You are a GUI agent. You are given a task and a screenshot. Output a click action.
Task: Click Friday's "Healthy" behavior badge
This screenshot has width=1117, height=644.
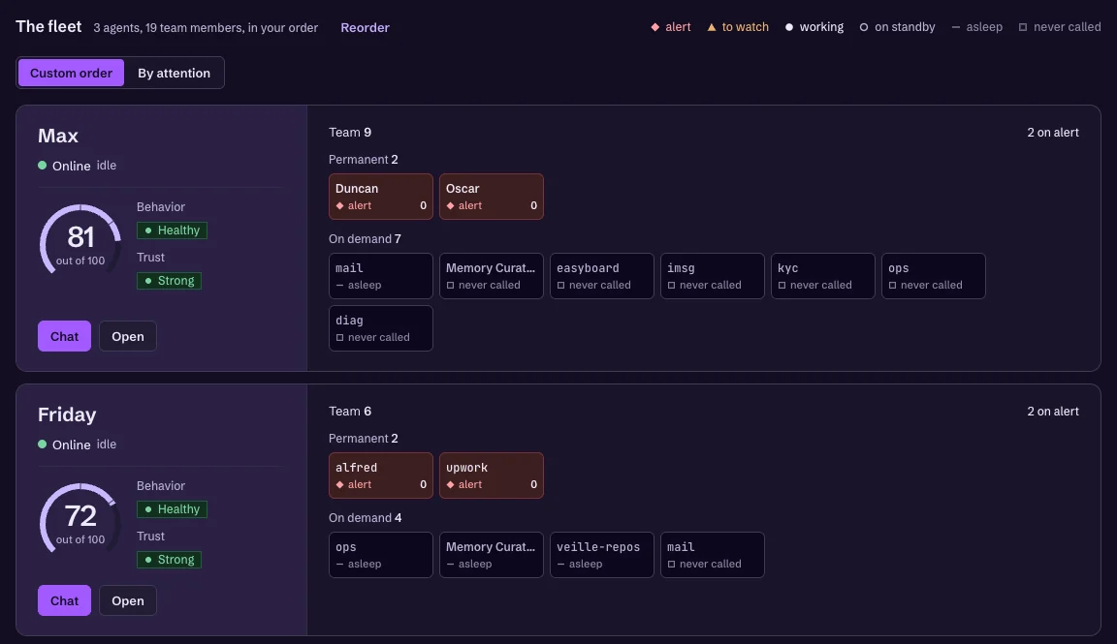point(172,509)
